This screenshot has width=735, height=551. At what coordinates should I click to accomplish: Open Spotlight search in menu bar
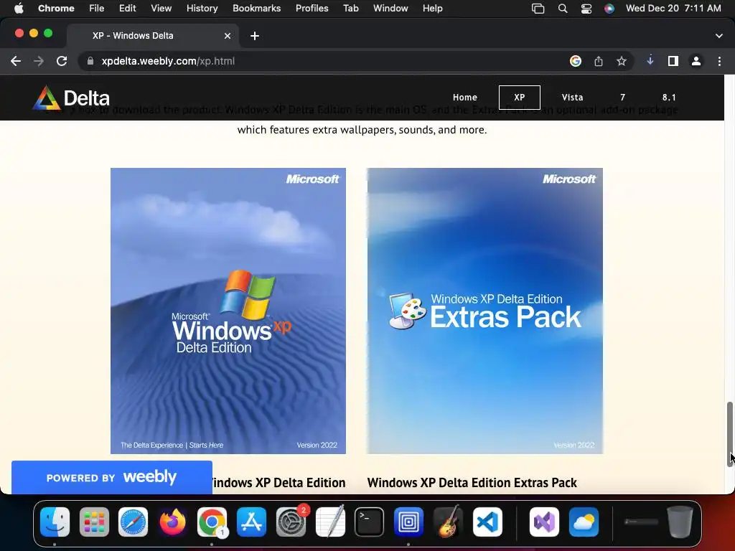tap(563, 9)
